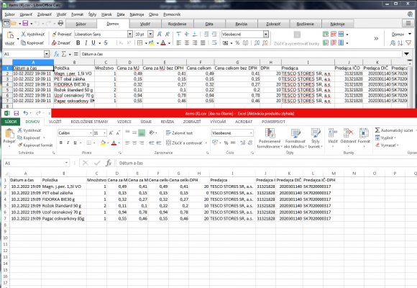This screenshot has width=417, height=288.
Task: Click the red font color button in LibreOffice
Action: [163, 42]
